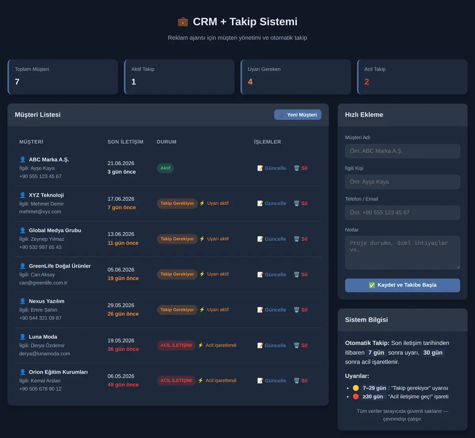
Task: Click Güncelle for Global Medya Grubu
Action: point(272,239)
